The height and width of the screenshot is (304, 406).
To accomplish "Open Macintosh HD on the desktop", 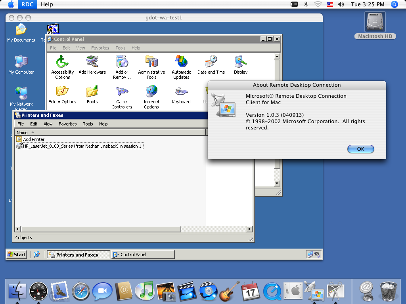I will point(374,22).
